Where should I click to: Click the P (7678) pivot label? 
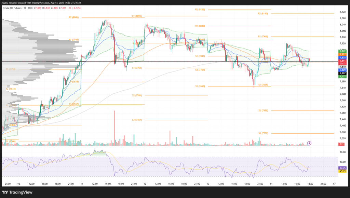(75, 82)
